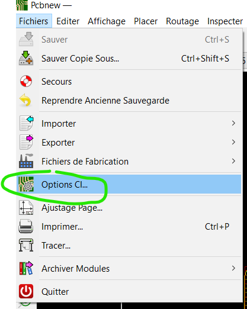Click the red Quitter power icon
Image resolution: width=247 pixels, height=309 pixels.
26,291
